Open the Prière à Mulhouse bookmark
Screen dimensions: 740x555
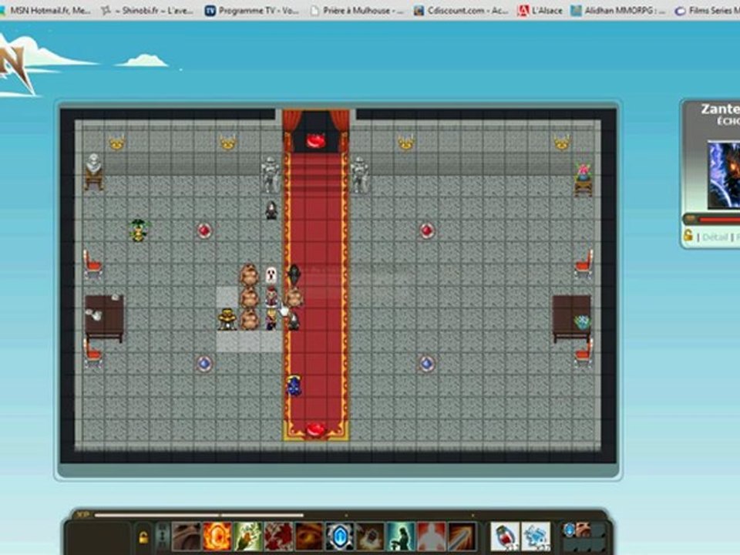pos(357,10)
